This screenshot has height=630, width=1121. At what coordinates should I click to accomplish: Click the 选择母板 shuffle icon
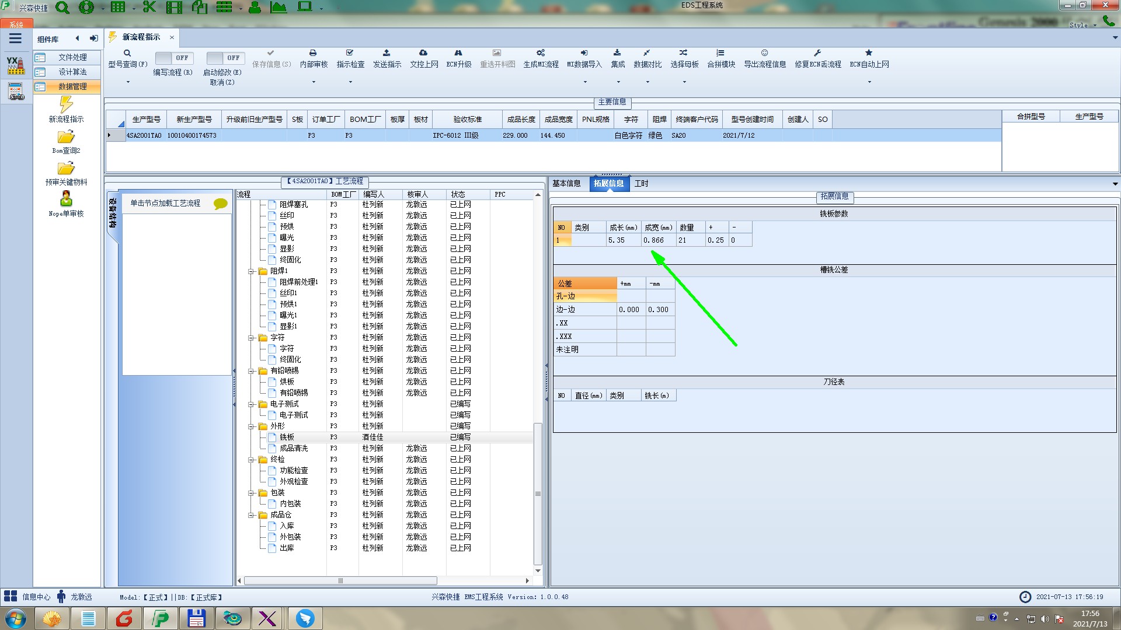click(x=684, y=53)
